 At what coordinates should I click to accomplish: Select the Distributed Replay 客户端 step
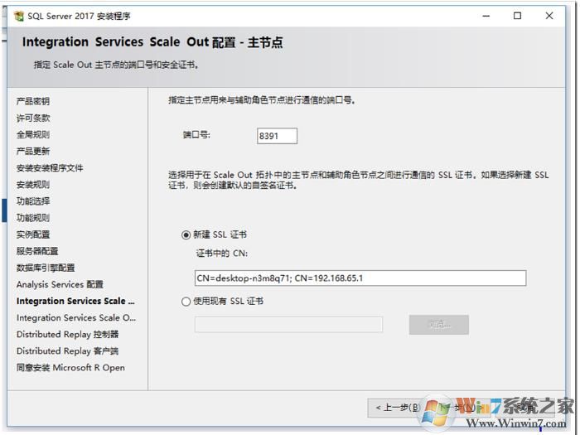click(x=67, y=351)
